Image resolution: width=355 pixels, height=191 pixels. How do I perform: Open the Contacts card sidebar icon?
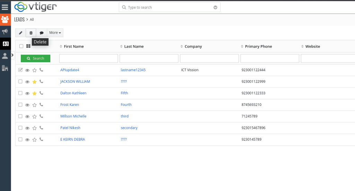pos(5,44)
